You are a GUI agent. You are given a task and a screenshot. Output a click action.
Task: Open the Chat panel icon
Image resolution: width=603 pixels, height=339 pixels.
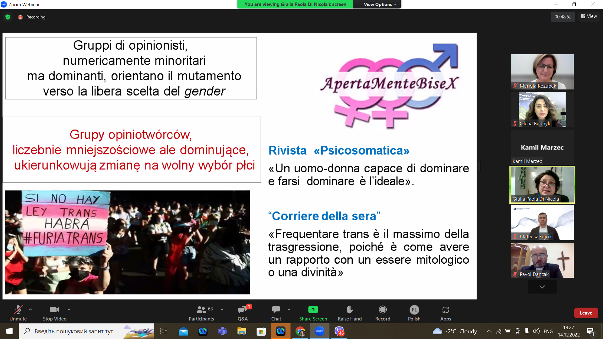pos(276,310)
